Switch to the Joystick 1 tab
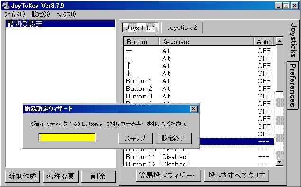 click(140, 28)
